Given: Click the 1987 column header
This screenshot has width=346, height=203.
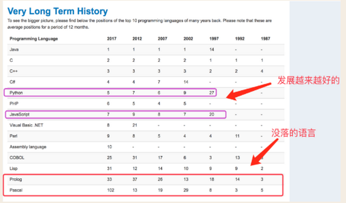Looking at the screenshot, I should [266, 39].
